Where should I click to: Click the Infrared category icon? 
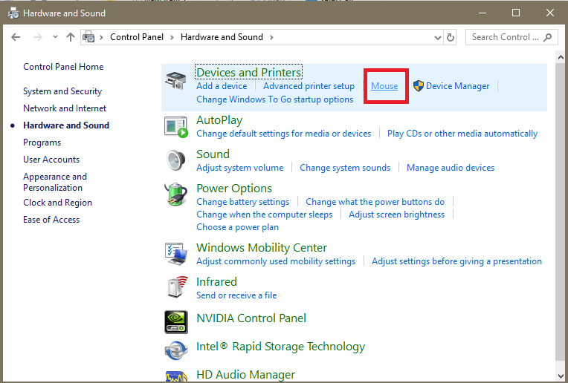pos(177,287)
